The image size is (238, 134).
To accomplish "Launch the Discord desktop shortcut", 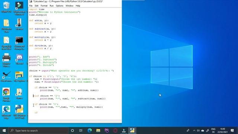I will [x=19, y=59].
